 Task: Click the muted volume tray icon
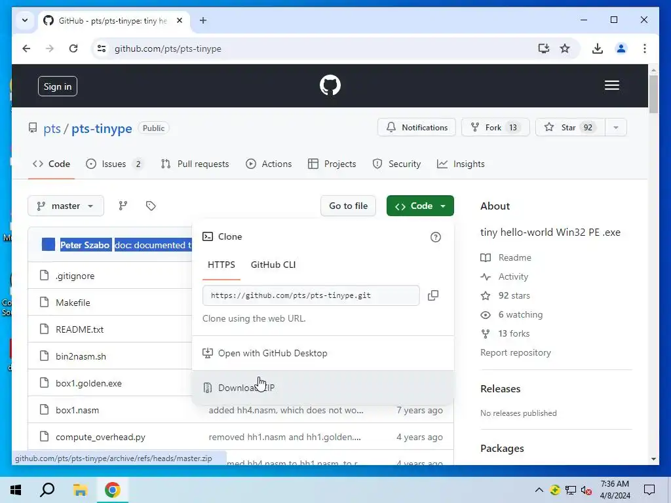586,490
